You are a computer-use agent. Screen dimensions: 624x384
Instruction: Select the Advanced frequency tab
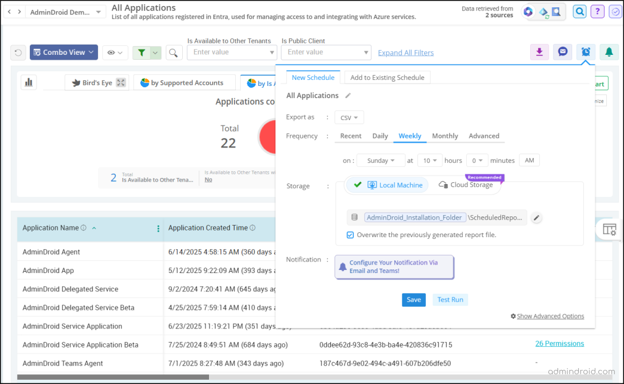(x=484, y=136)
